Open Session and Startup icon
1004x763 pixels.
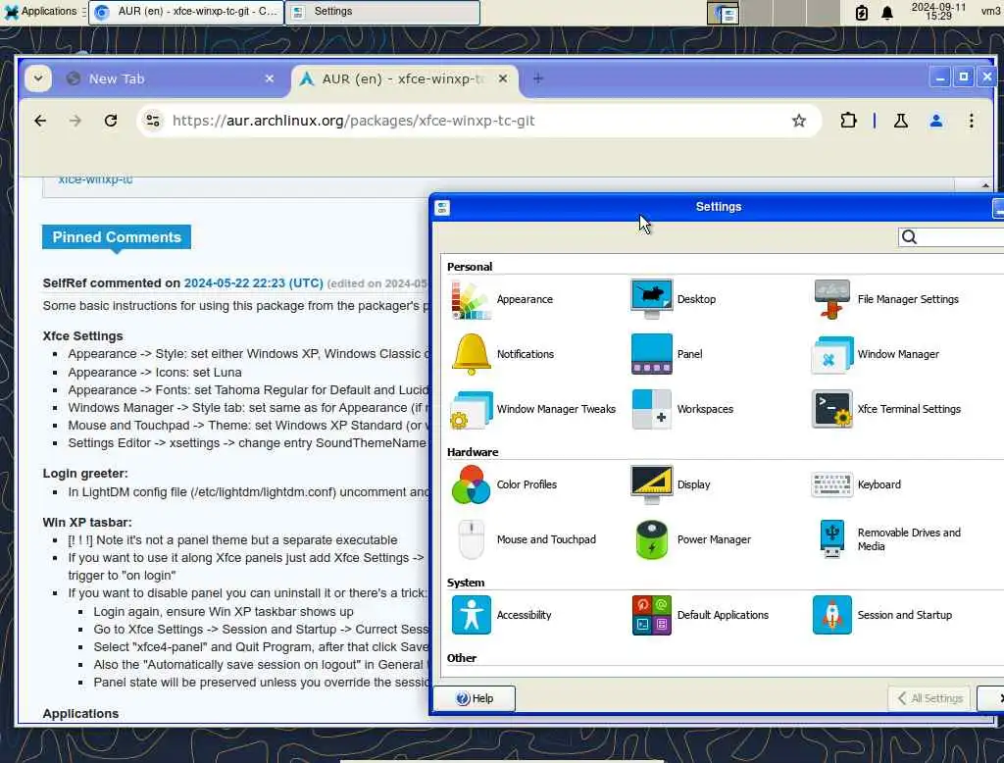click(x=831, y=615)
